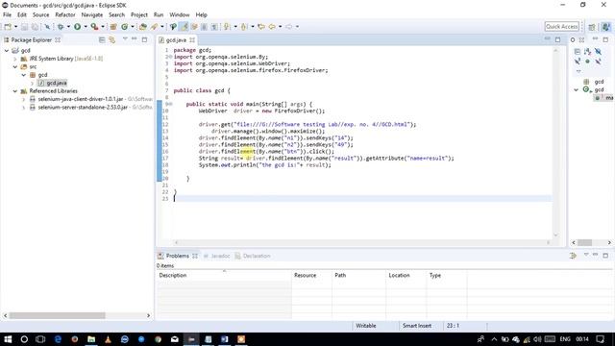Open the New Java Class dropdown arrow
This screenshot has height=346, width=615.
(x=133, y=27)
